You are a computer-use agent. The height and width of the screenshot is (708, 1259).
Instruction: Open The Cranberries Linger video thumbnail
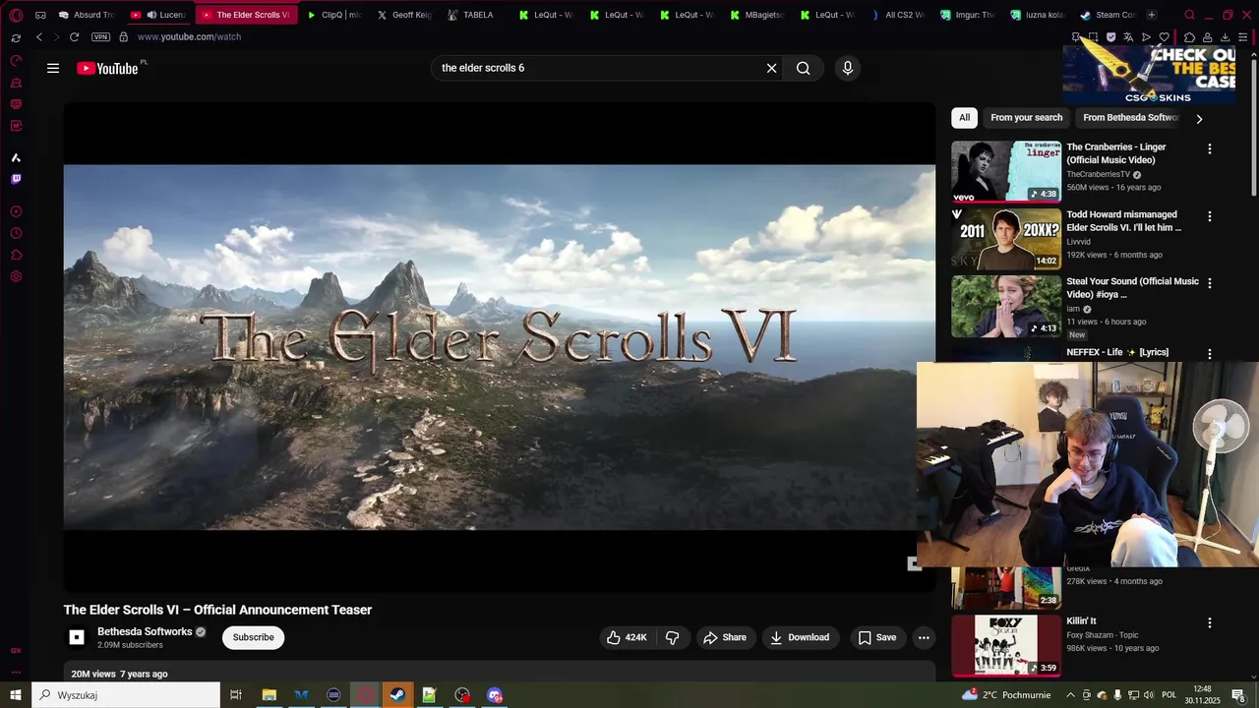[x=1006, y=171]
